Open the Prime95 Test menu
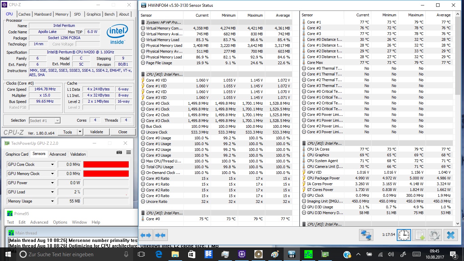The width and height of the screenshot is (464, 261). 11,222
